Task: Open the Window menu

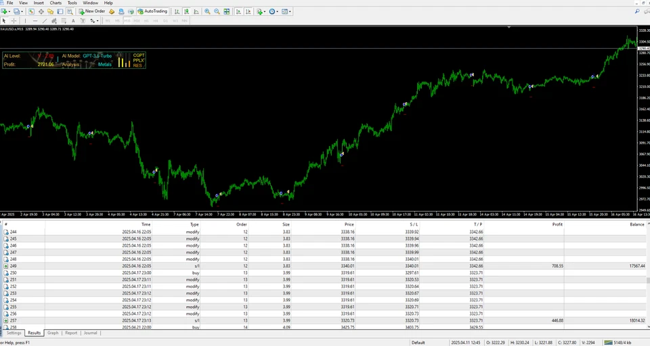Action: click(x=90, y=3)
